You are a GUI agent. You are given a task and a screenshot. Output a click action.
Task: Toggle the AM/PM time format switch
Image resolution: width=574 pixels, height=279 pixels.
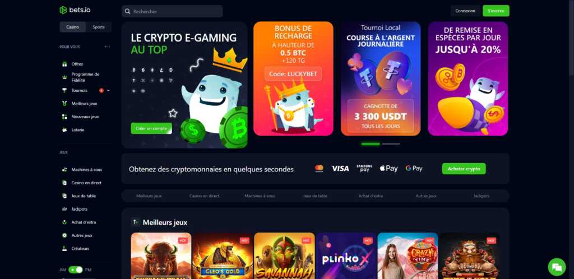coord(76,270)
